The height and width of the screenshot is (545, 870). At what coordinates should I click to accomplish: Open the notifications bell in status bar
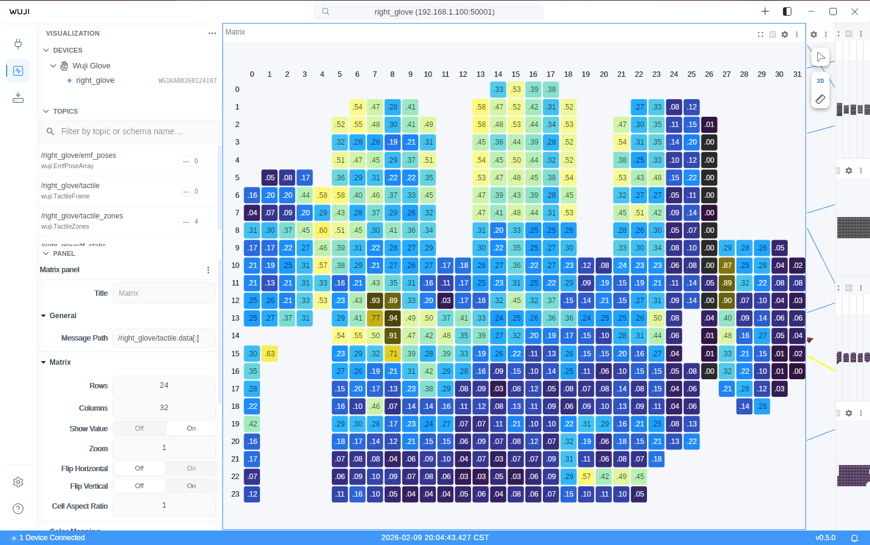[x=855, y=538]
